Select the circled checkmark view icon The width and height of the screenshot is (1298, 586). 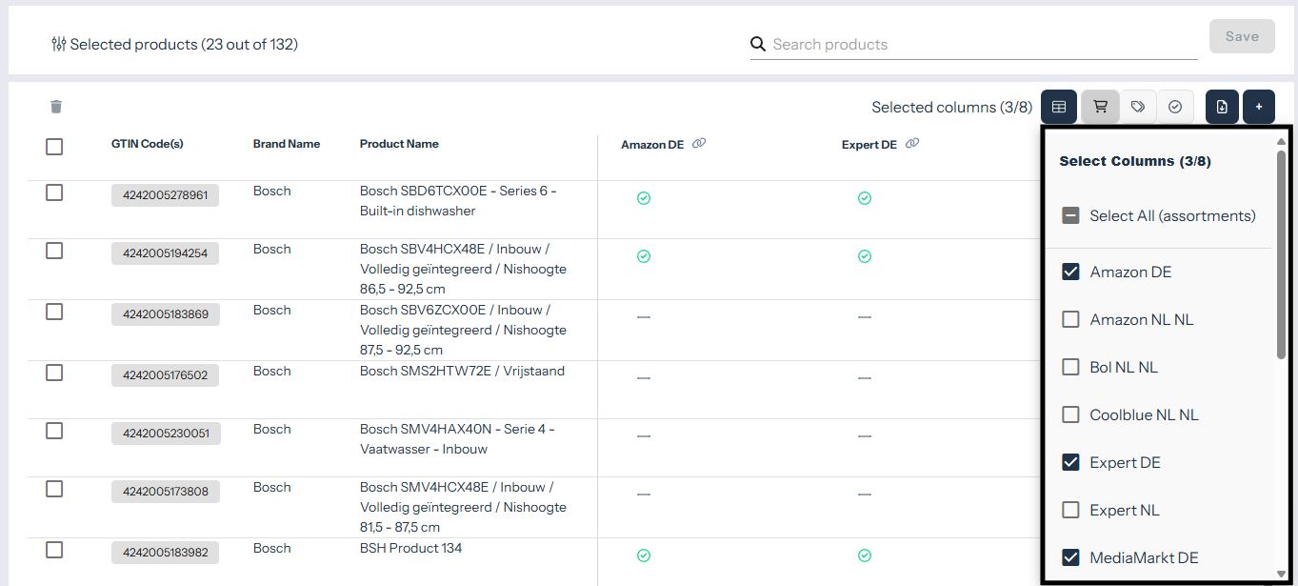tap(1175, 107)
